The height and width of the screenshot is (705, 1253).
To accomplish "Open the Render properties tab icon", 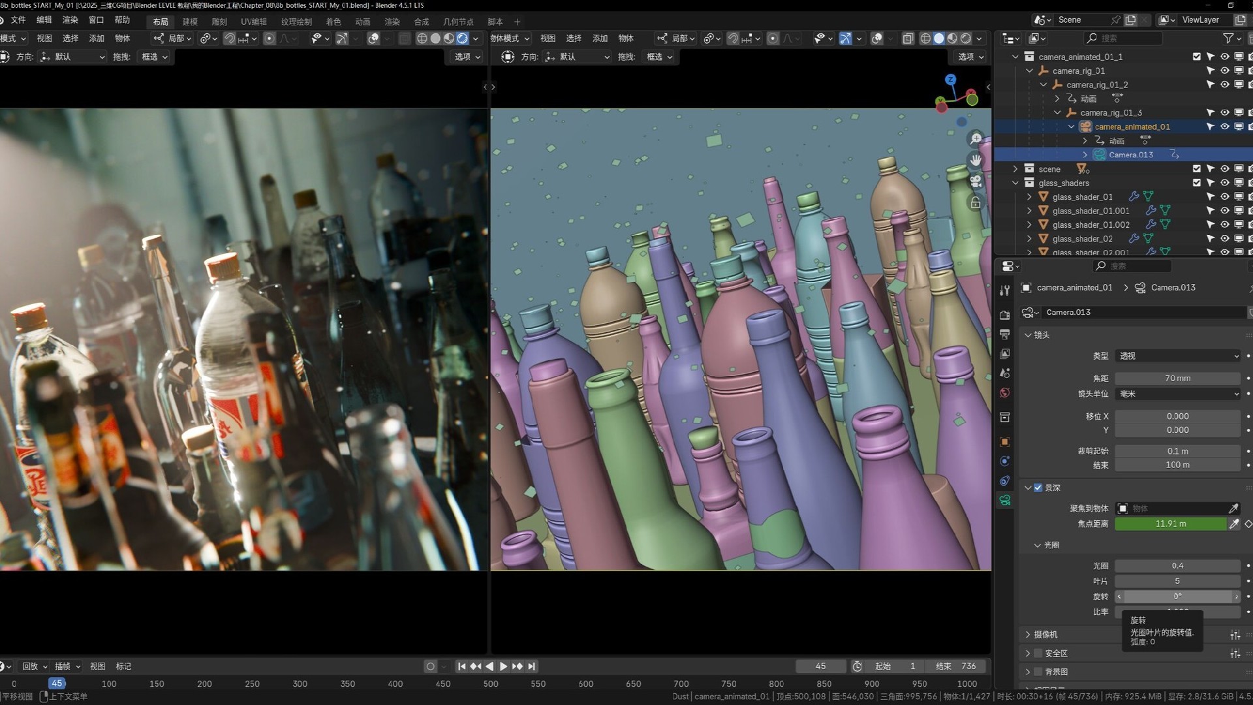I will [1005, 315].
